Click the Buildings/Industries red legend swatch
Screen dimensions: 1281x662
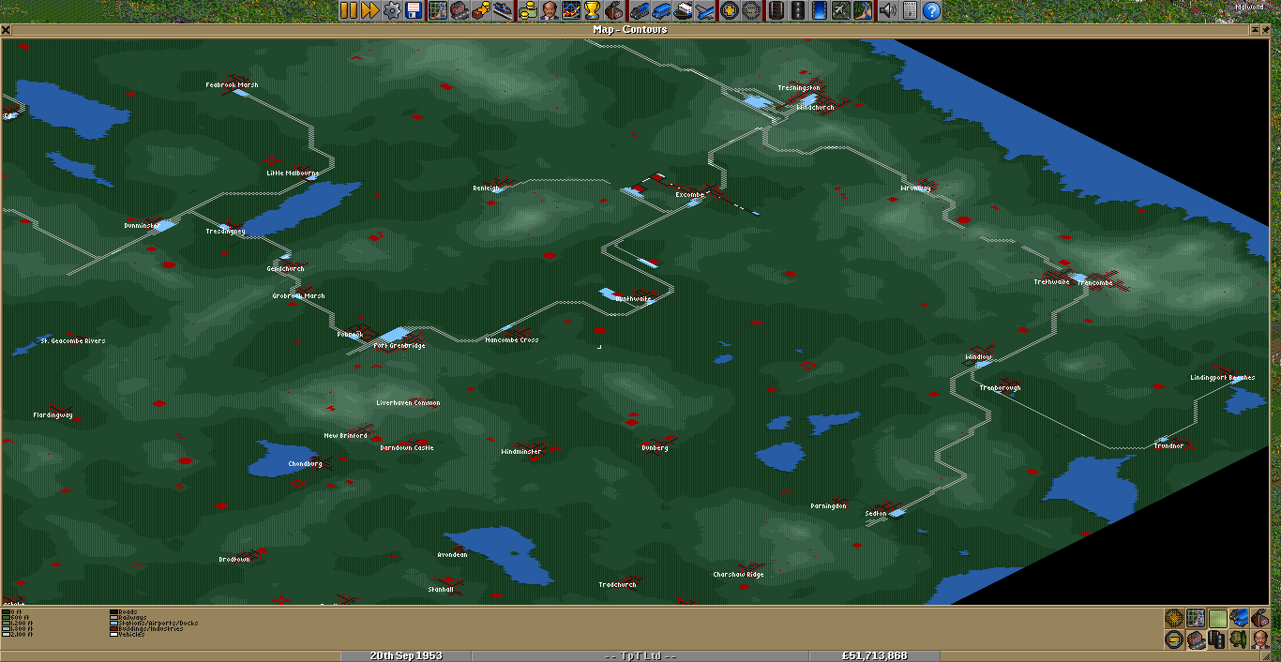[x=114, y=628]
